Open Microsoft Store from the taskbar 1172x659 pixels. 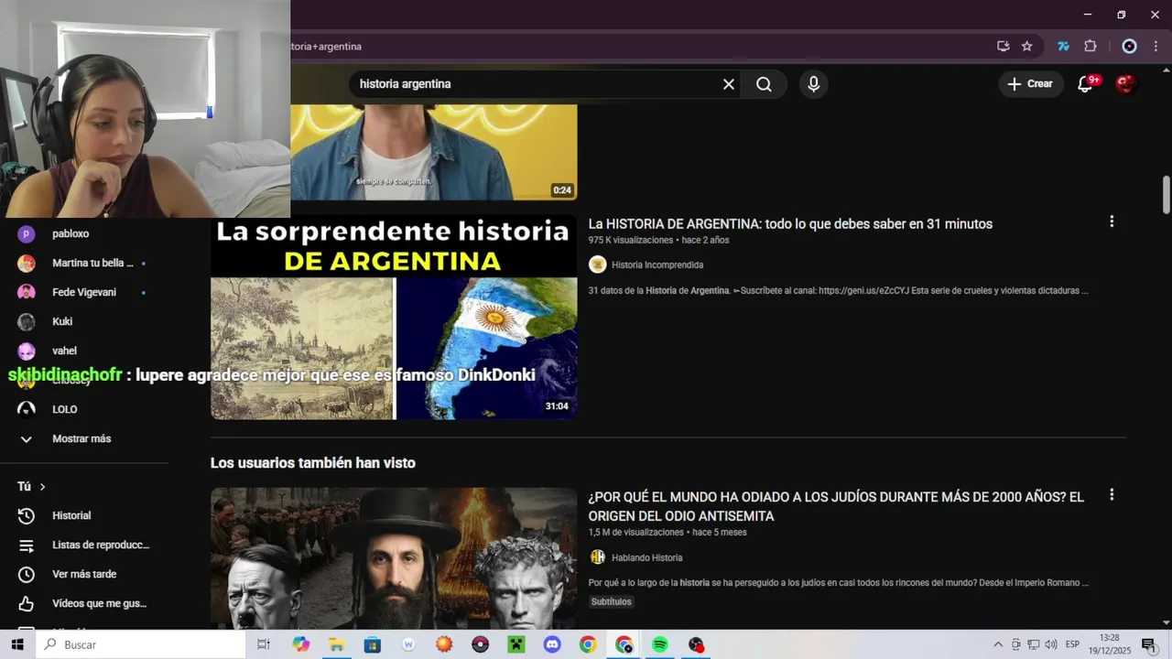tap(372, 645)
